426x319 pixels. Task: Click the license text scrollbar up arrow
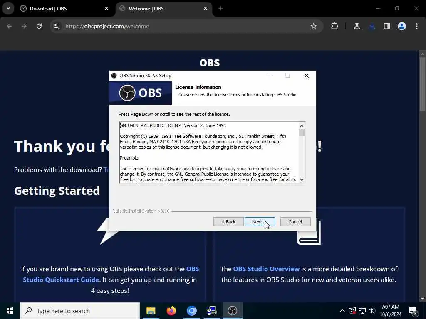point(302,126)
